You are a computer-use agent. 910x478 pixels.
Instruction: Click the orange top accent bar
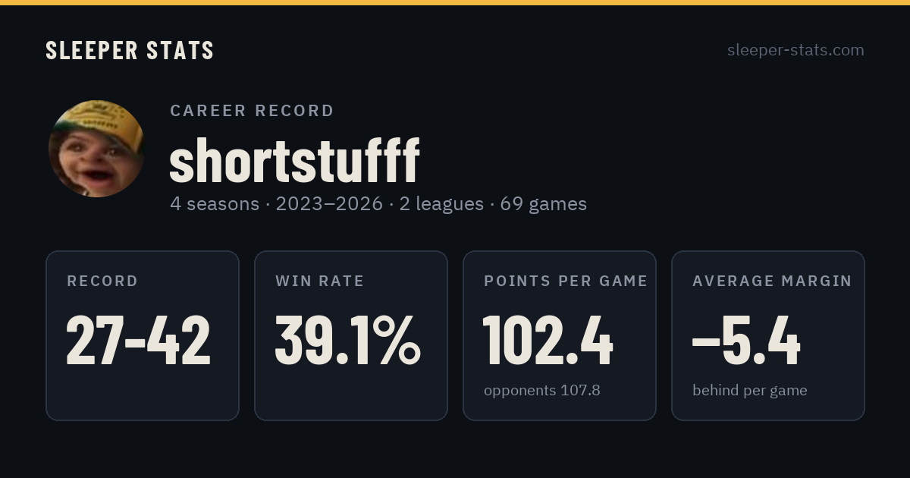[x=455, y=2]
